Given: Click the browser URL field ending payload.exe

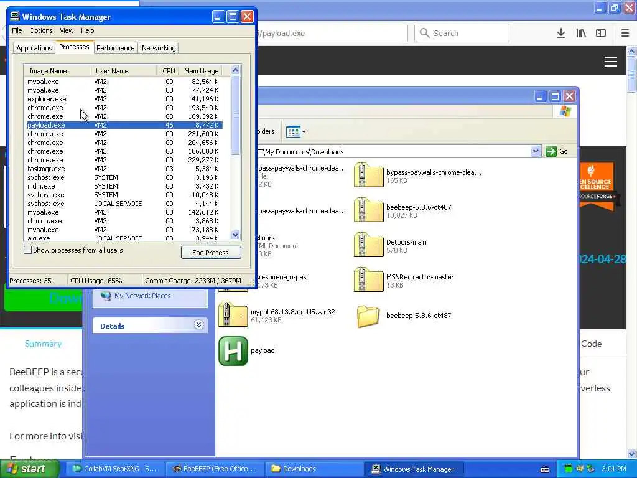Looking at the screenshot, I should (331, 34).
